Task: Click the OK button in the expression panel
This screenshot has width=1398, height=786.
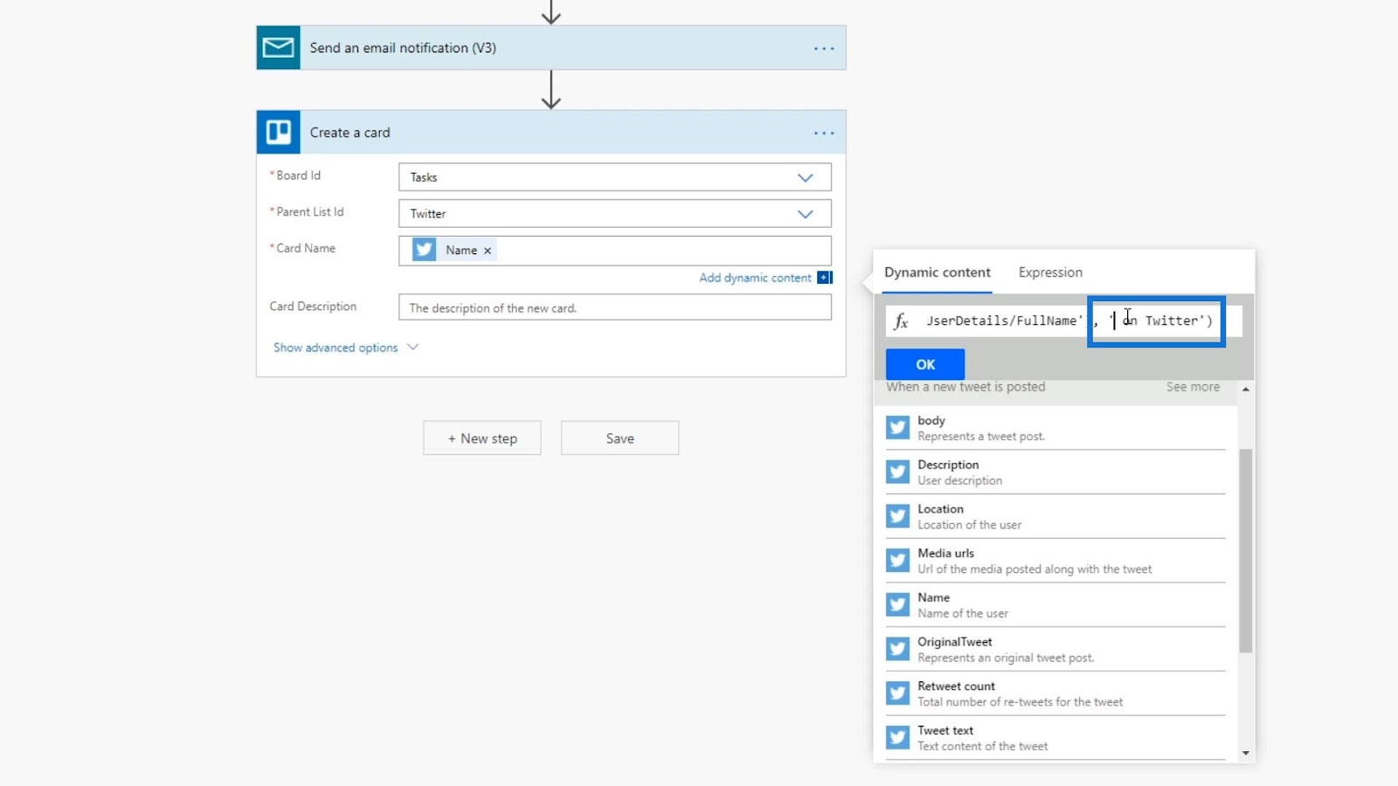Action: coord(925,364)
